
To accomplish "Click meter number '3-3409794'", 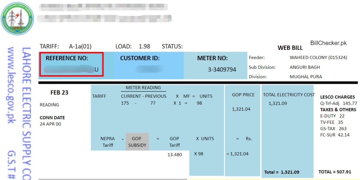I will [222, 70].
